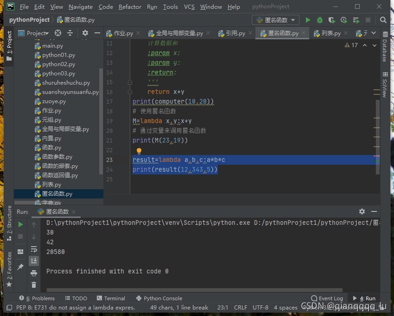
Task: Toggle scroll to end in Run console
Action: (34, 261)
